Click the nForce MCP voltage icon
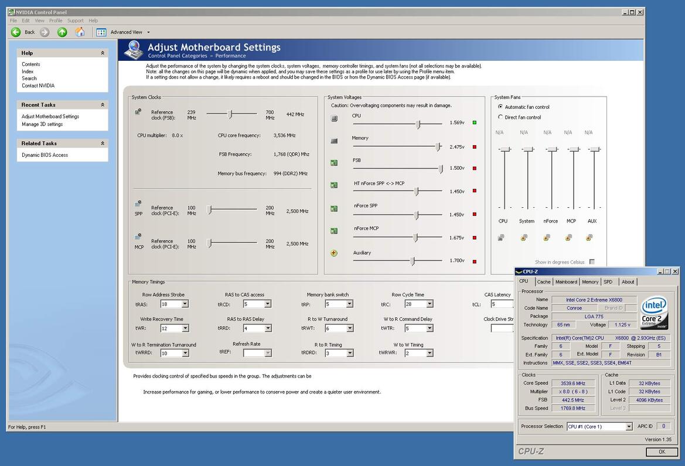The width and height of the screenshot is (685, 466). [334, 231]
